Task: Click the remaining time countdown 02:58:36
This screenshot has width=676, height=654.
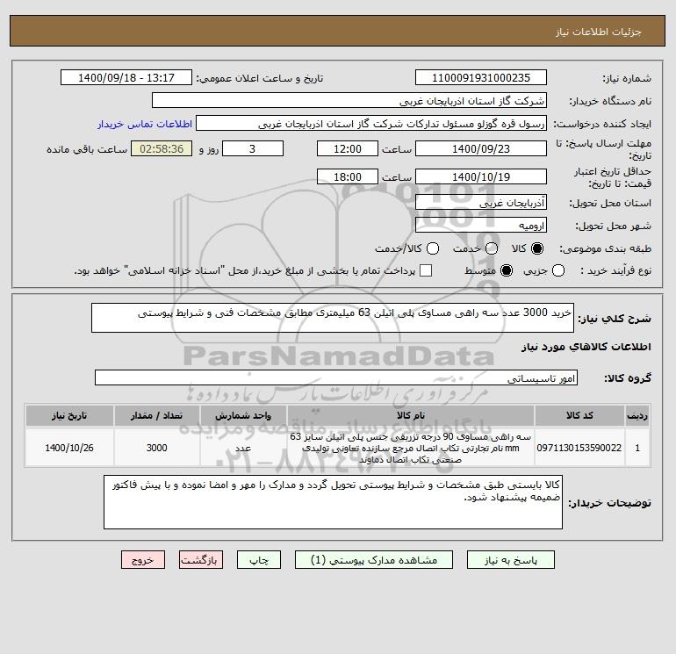Action: tap(162, 148)
